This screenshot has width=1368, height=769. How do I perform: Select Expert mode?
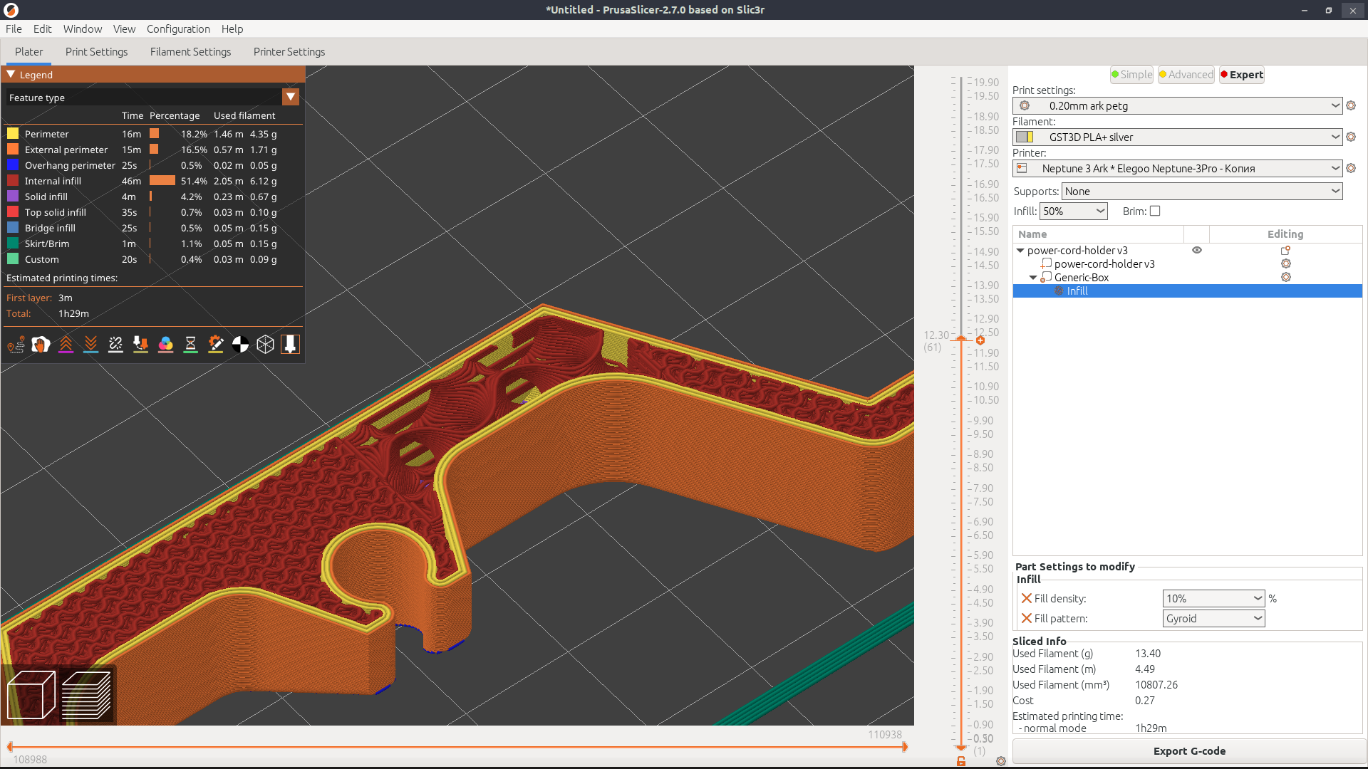point(1242,75)
